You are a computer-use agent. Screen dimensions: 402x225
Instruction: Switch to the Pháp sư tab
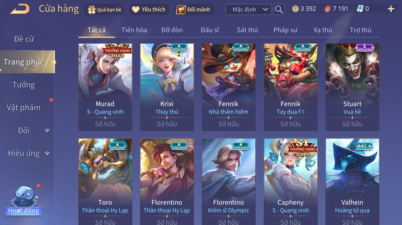coord(285,30)
